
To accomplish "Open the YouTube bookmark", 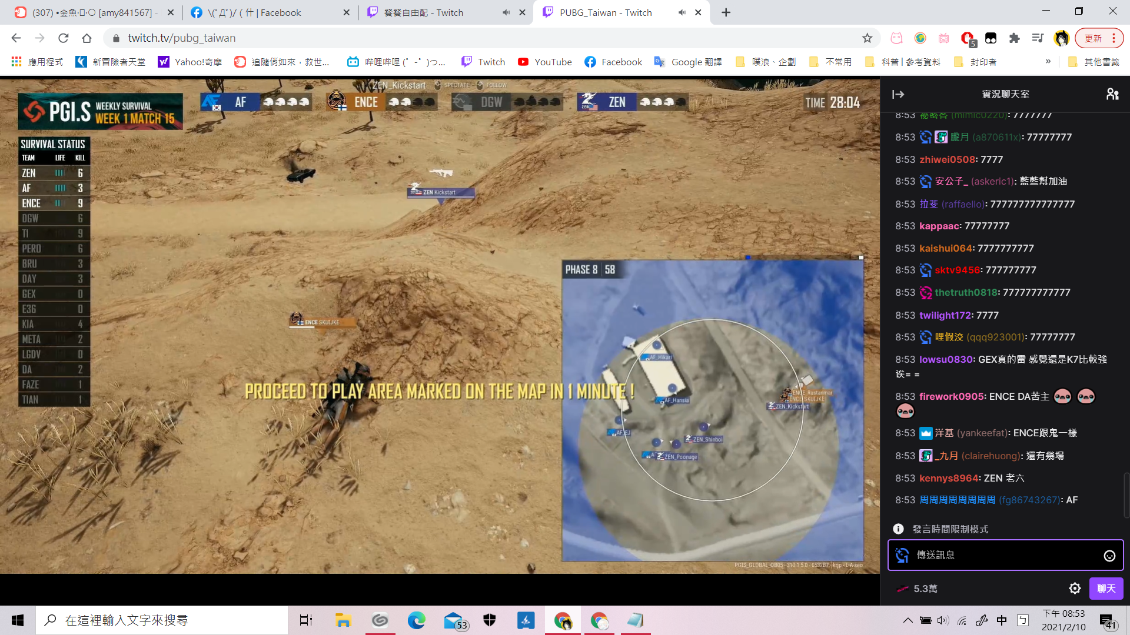I will pyautogui.click(x=544, y=62).
